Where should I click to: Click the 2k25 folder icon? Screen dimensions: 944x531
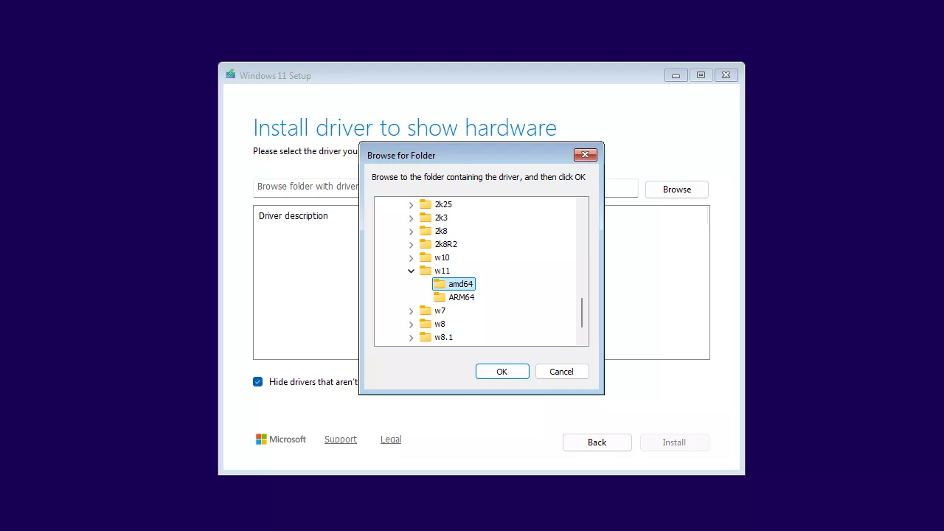click(426, 204)
